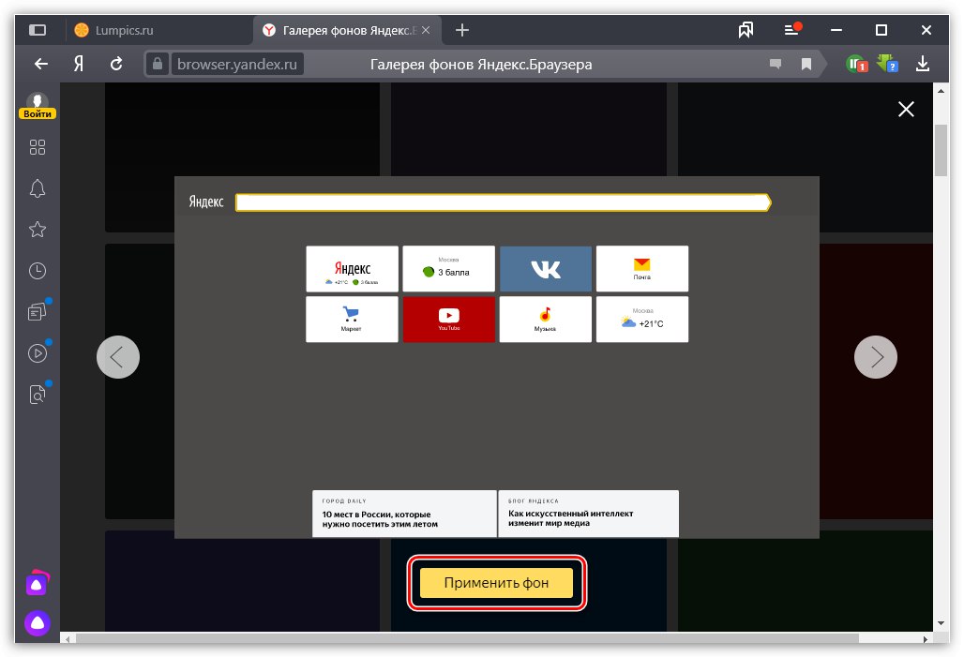Open the Маркет tile

pos(352,319)
